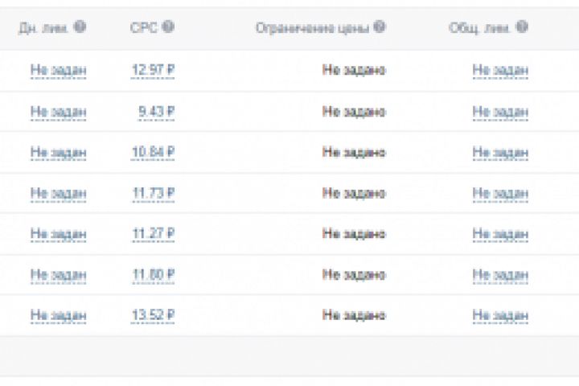Set daily limit in the 12.97 ₽ row

pyautogui.click(x=58, y=71)
